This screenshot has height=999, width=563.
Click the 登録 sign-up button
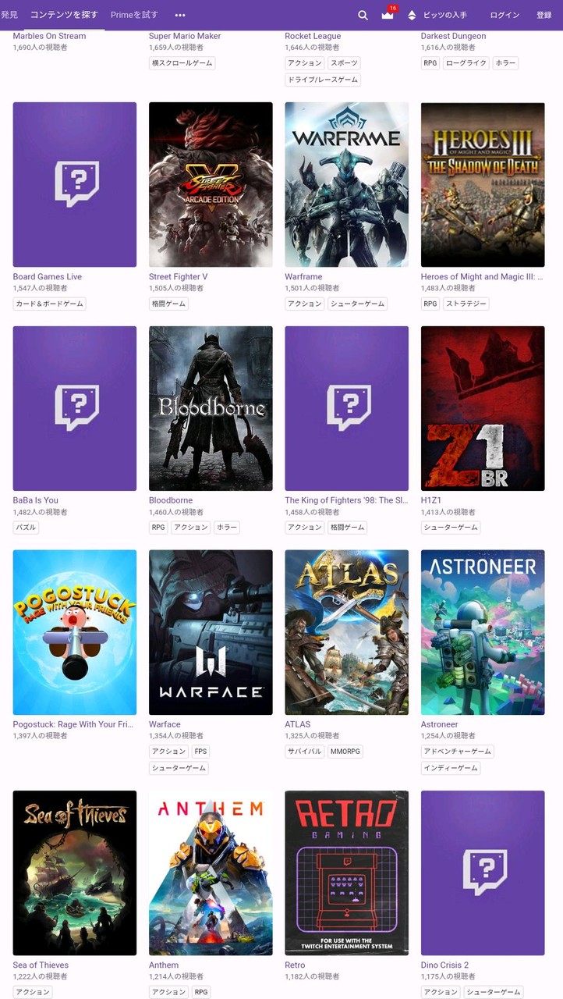[x=544, y=15]
